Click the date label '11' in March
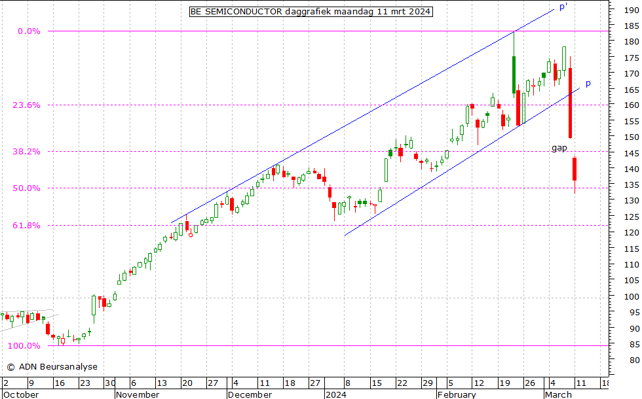Screen dimensions: 642x399 (581, 383)
